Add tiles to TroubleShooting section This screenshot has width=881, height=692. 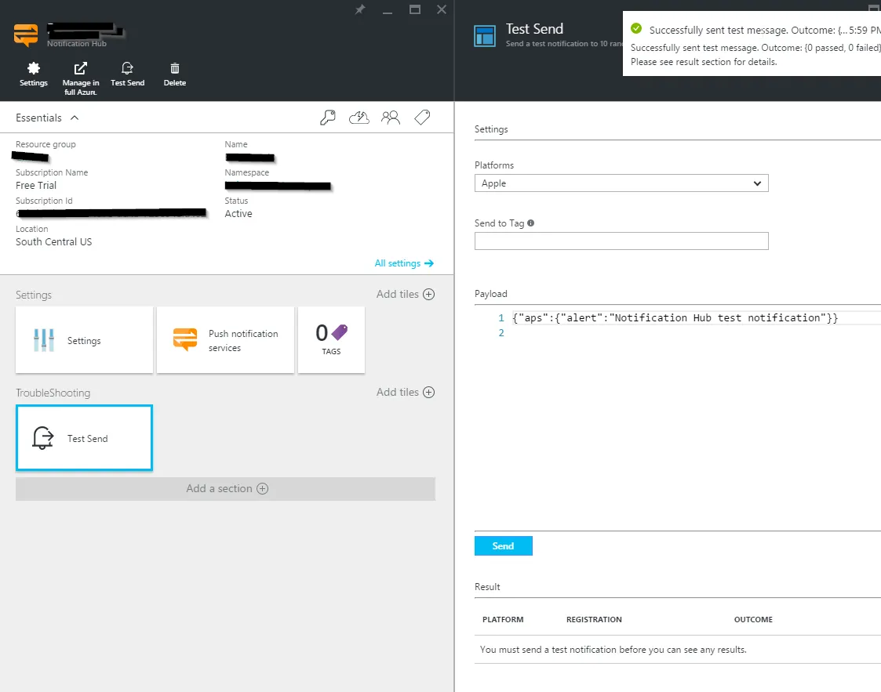405,393
